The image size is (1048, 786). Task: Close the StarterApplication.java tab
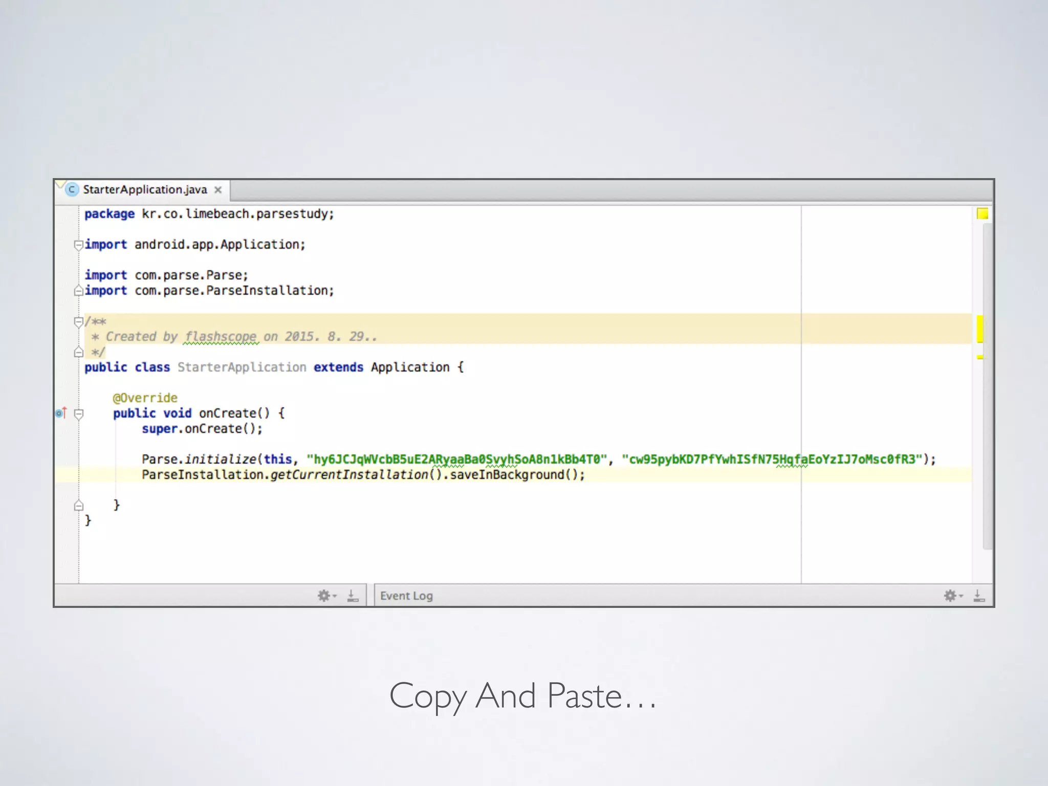click(218, 190)
